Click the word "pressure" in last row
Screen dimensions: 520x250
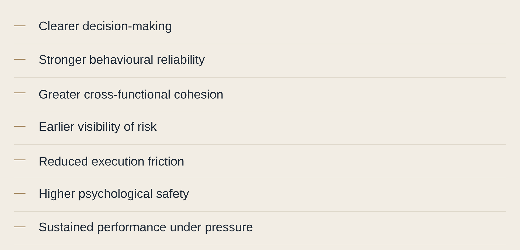pyautogui.click(x=229, y=228)
